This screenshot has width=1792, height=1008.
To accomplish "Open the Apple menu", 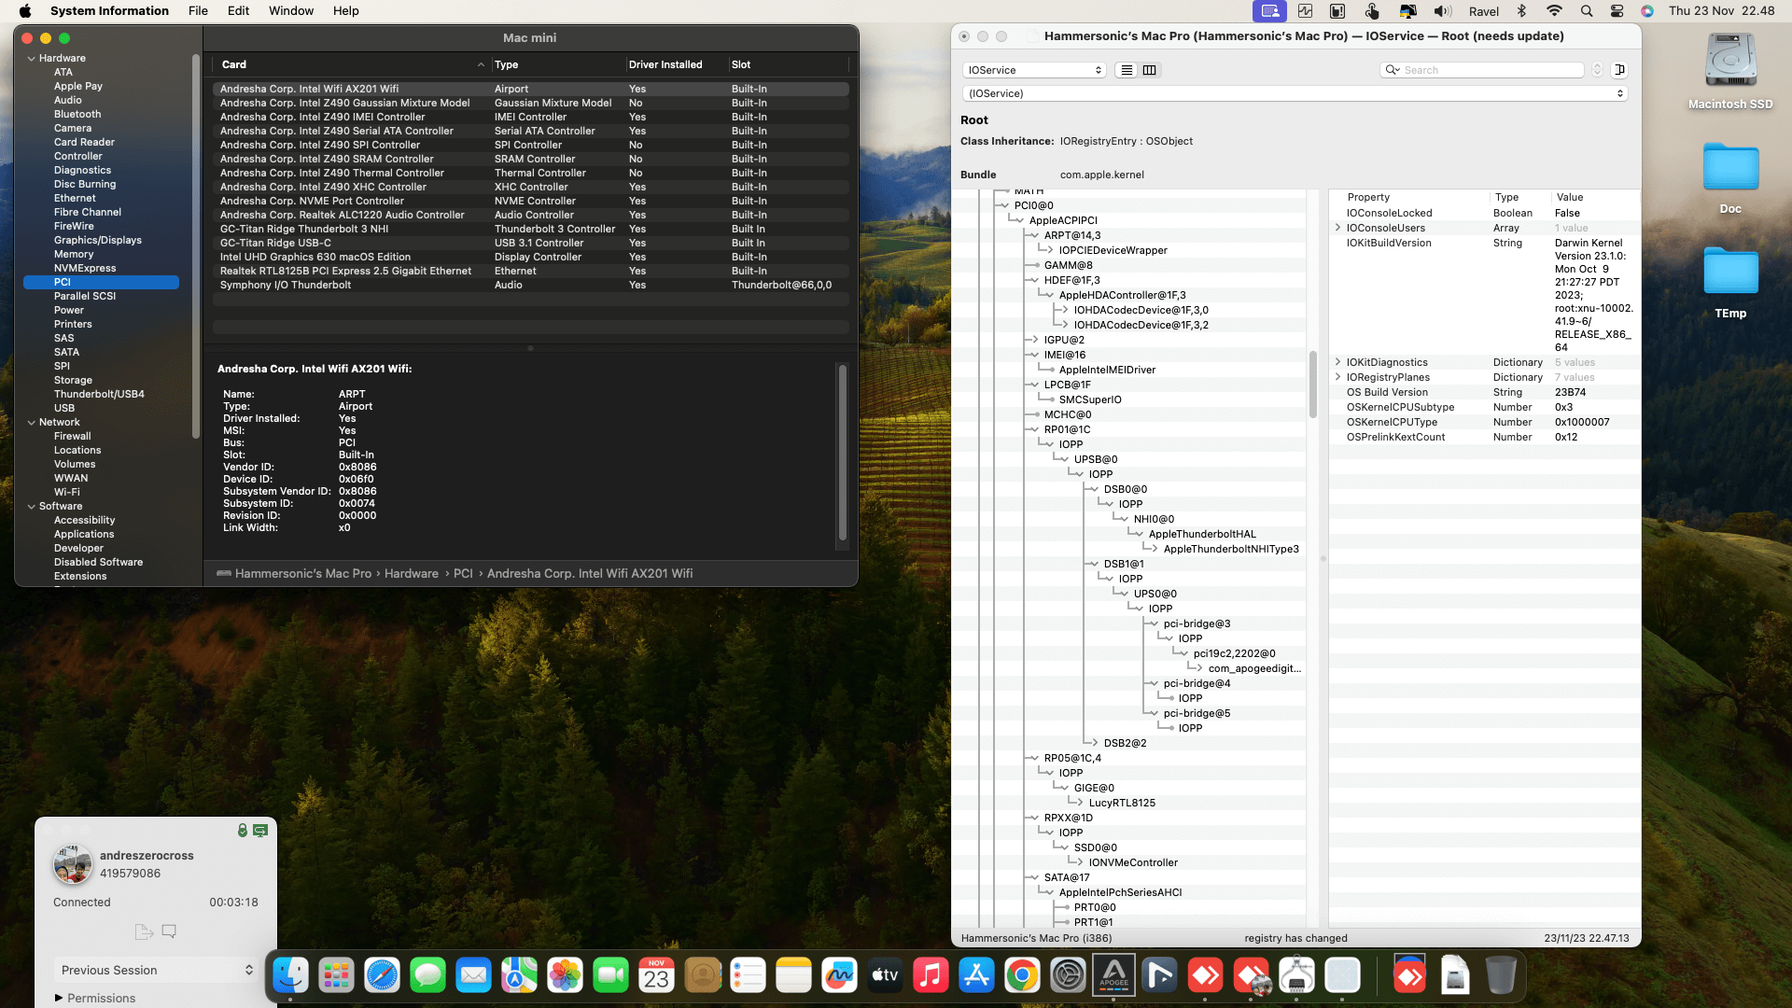I will [25, 11].
